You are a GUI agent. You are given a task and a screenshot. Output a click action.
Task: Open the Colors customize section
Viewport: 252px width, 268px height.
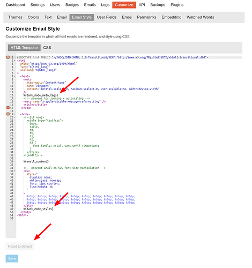(x=33, y=17)
